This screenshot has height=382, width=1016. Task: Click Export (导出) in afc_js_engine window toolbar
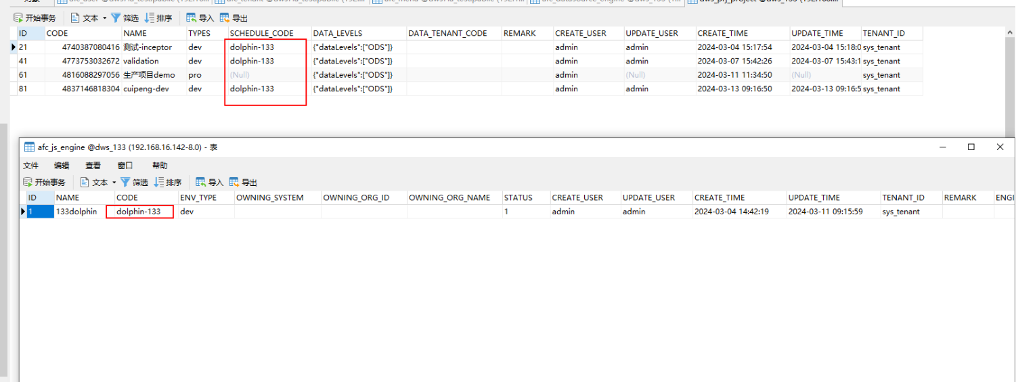(x=243, y=183)
